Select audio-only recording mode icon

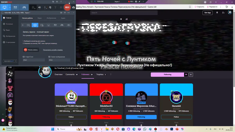(69, 25)
